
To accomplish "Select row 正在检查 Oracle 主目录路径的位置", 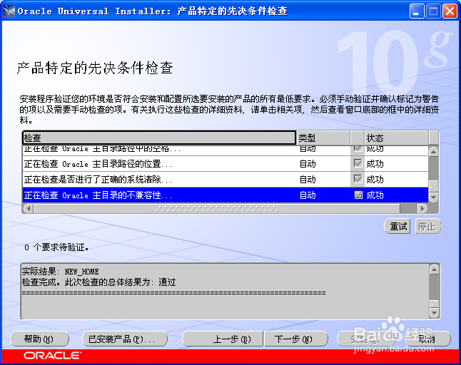I will click(x=226, y=163).
